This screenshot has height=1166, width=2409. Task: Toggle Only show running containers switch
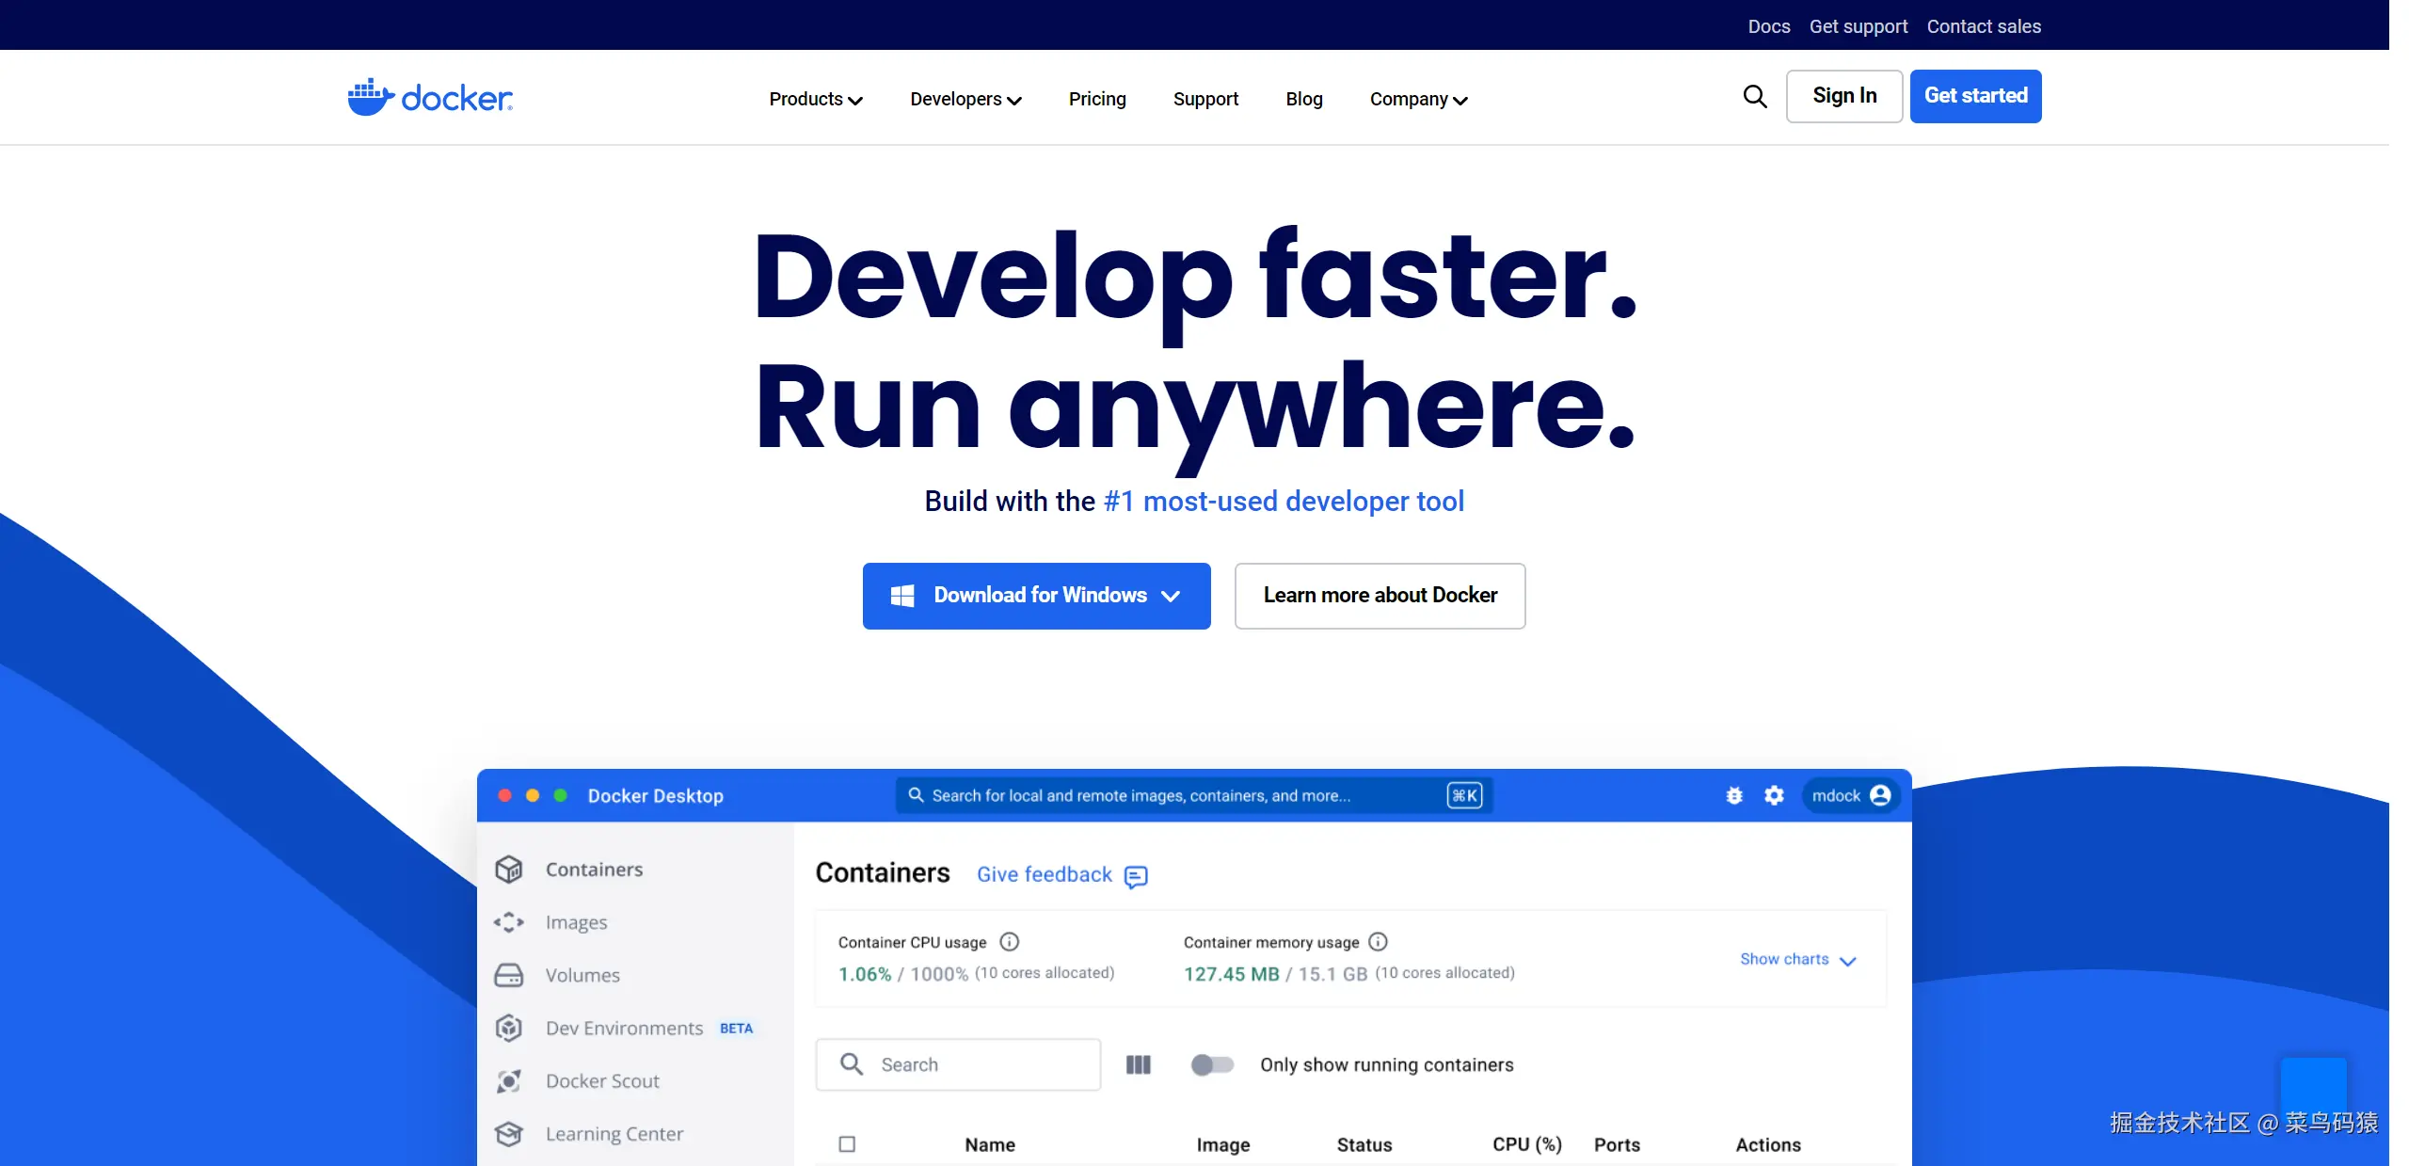[1212, 1065]
